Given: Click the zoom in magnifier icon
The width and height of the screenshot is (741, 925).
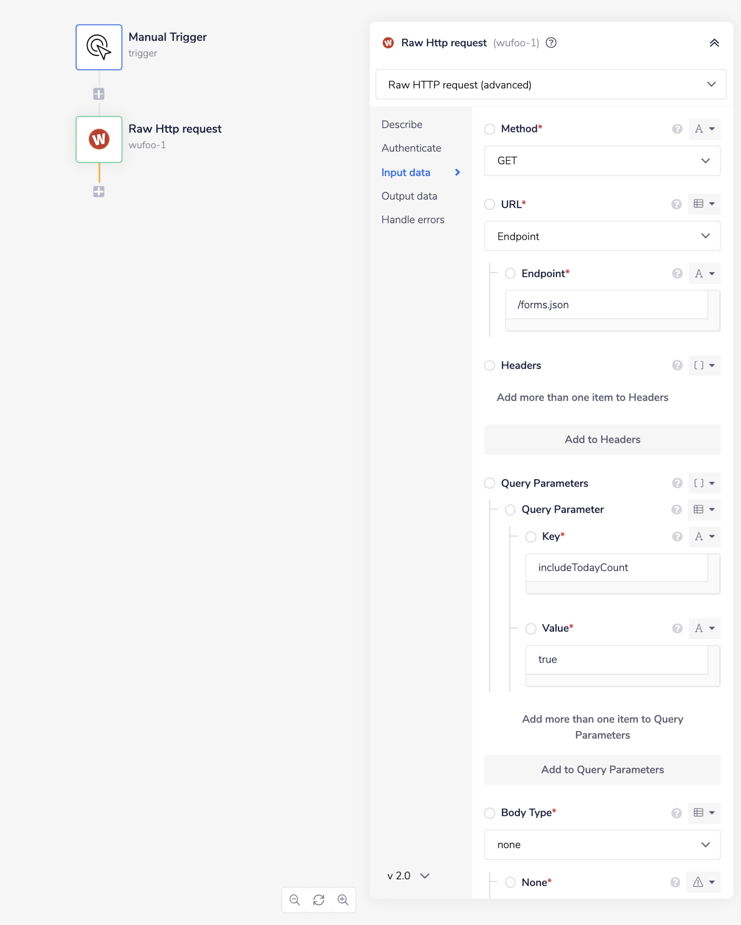Looking at the screenshot, I should coord(343,900).
